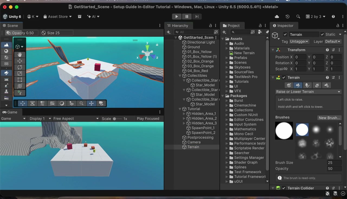Expand the Hidden_Area_1 hierarchy item
This screenshot has height=199, width=347.
tap(184, 114)
